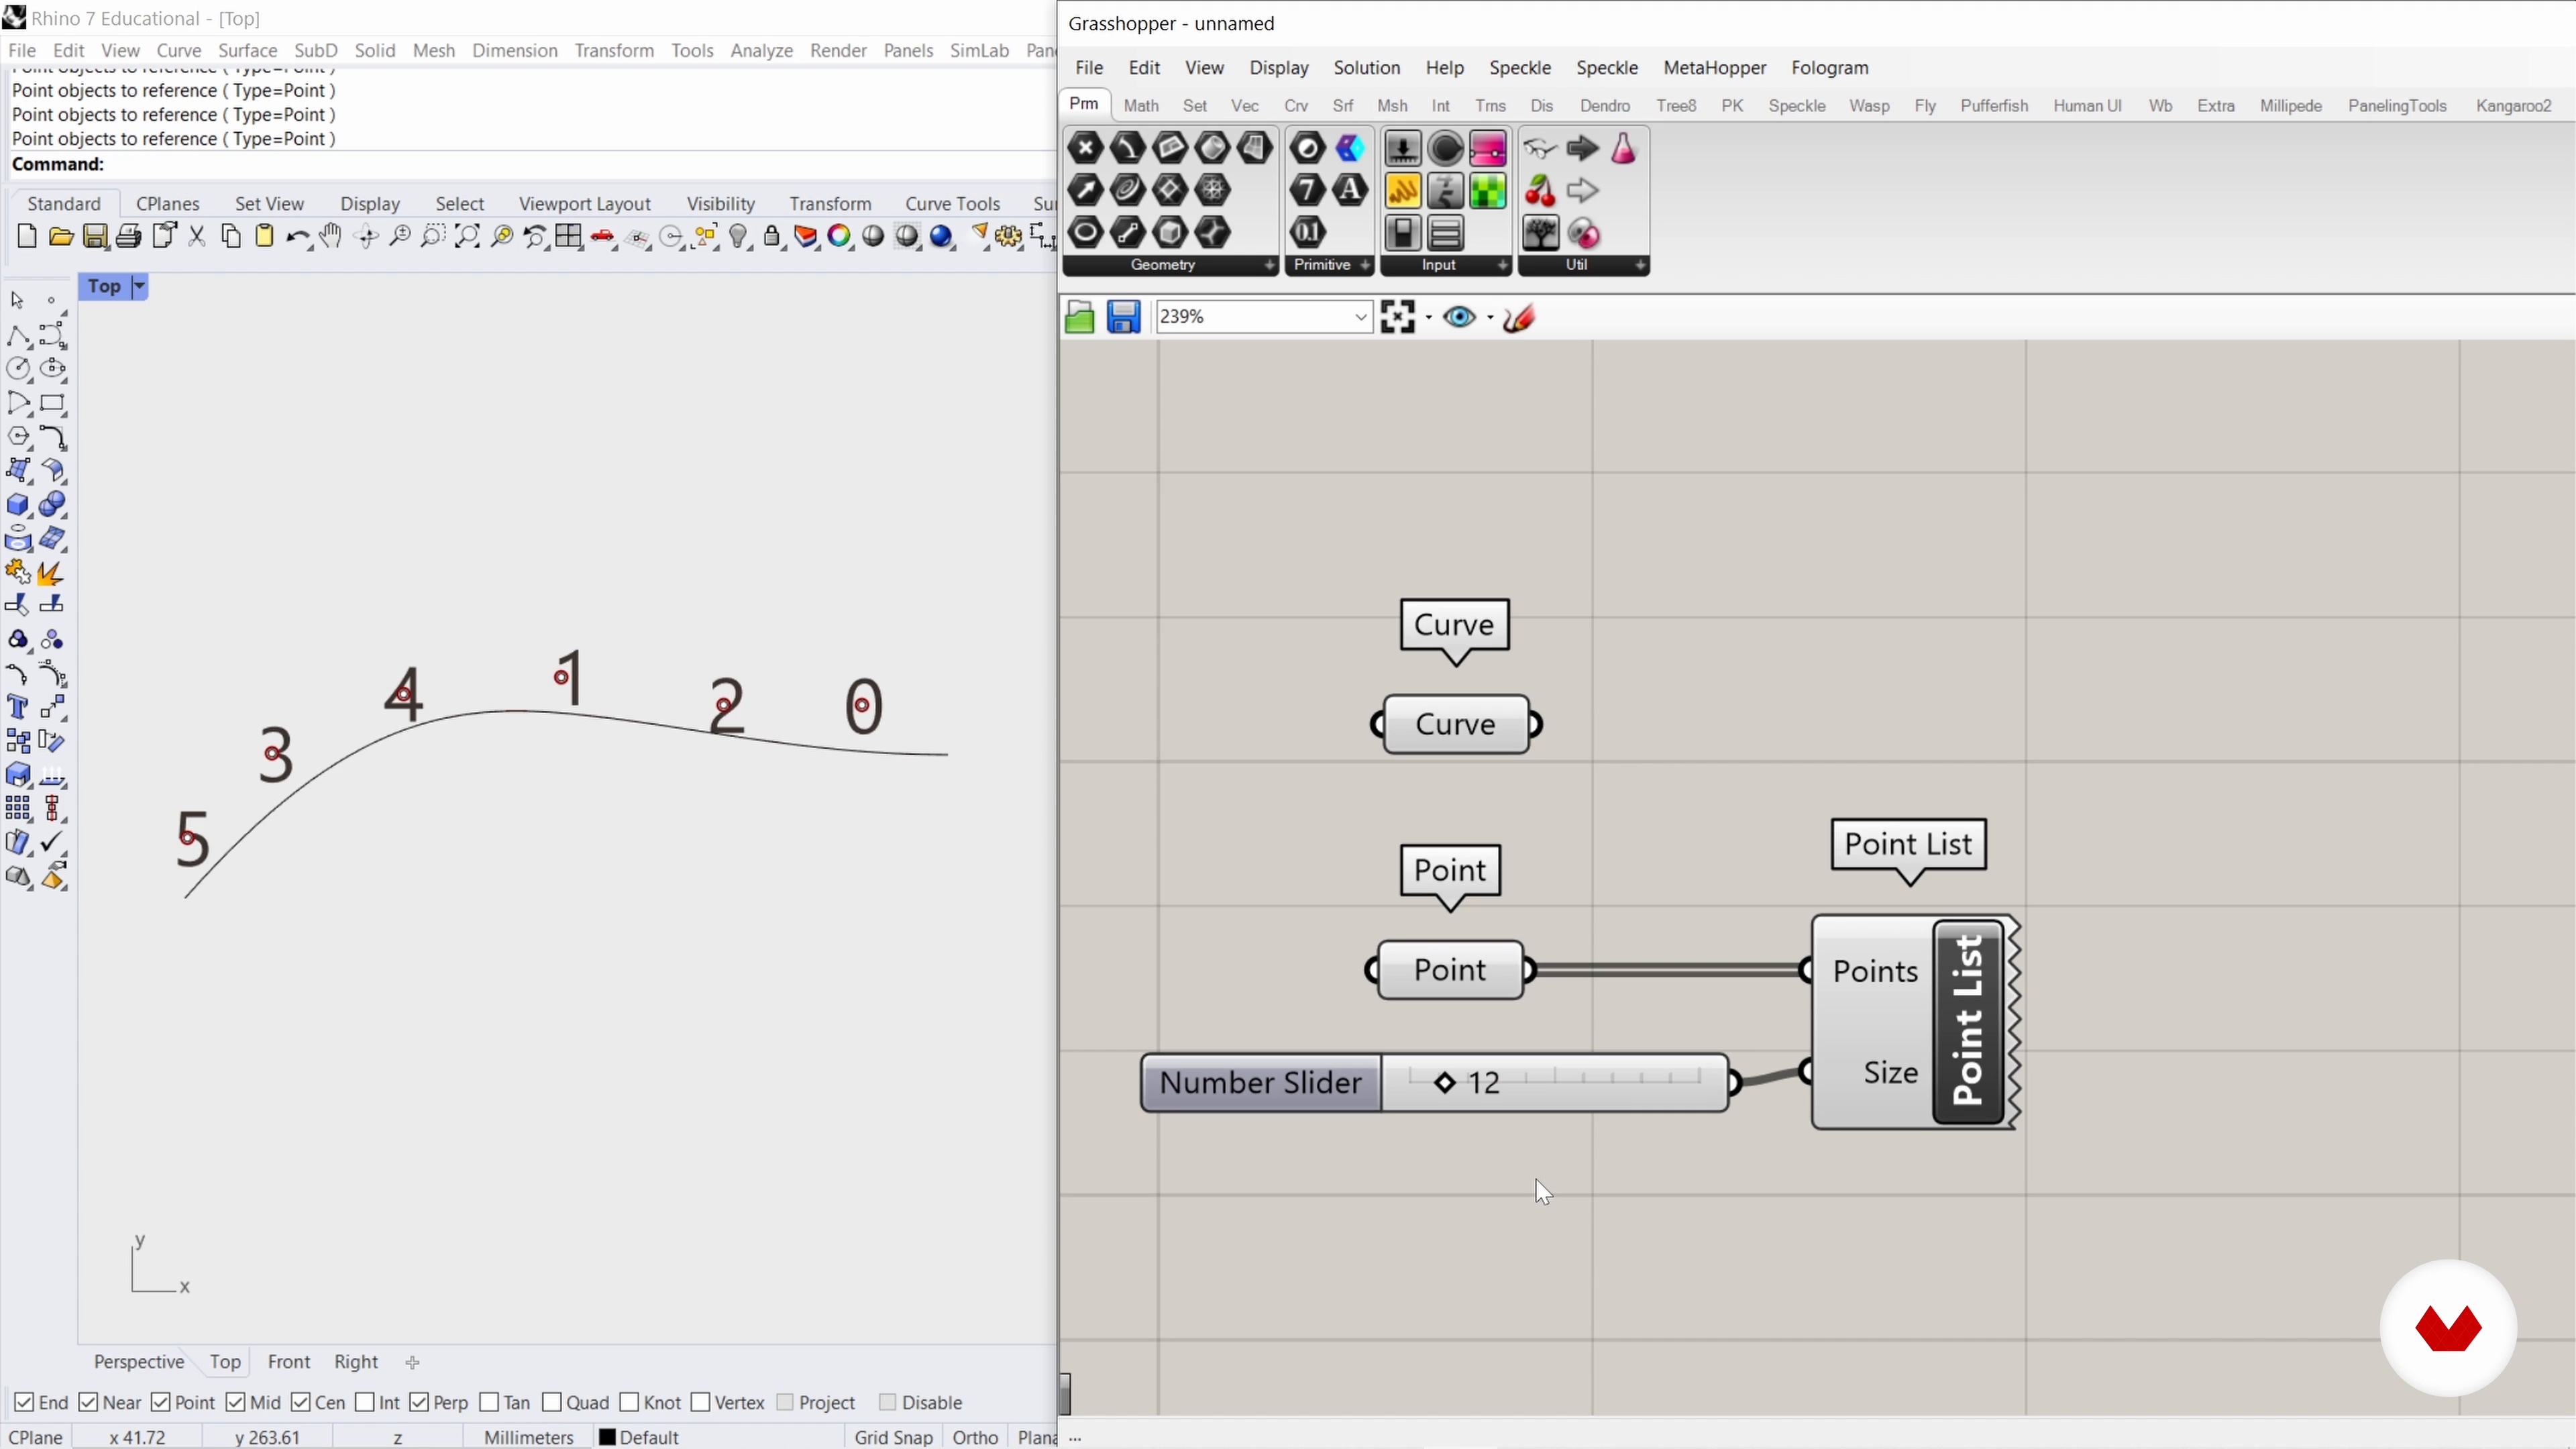Click the Integer parameter '7' icon
Viewport: 2576px width, 1449px height.
click(x=1307, y=190)
